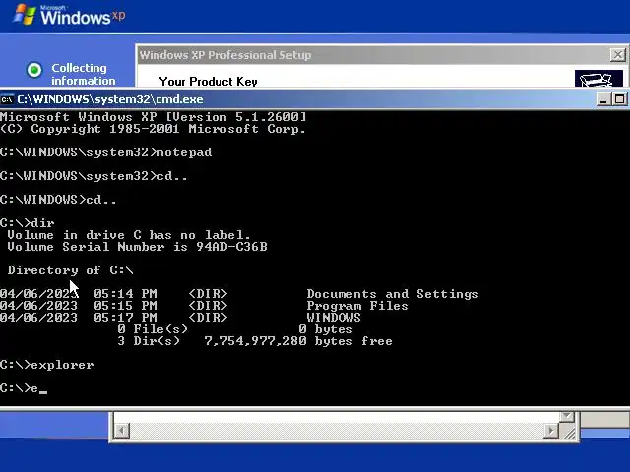Viewport: 630px width, 472px height.
Task: Minimize the cmd.exe window
Action: pos(602,99)
